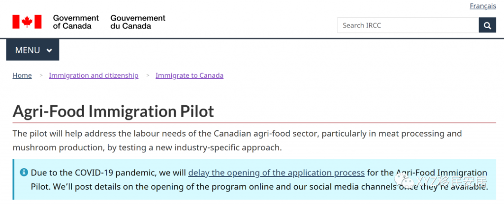The image size is (504, 204).
Task: Open Immigrate to Canada breadcrumb
Action: [189, 76]
